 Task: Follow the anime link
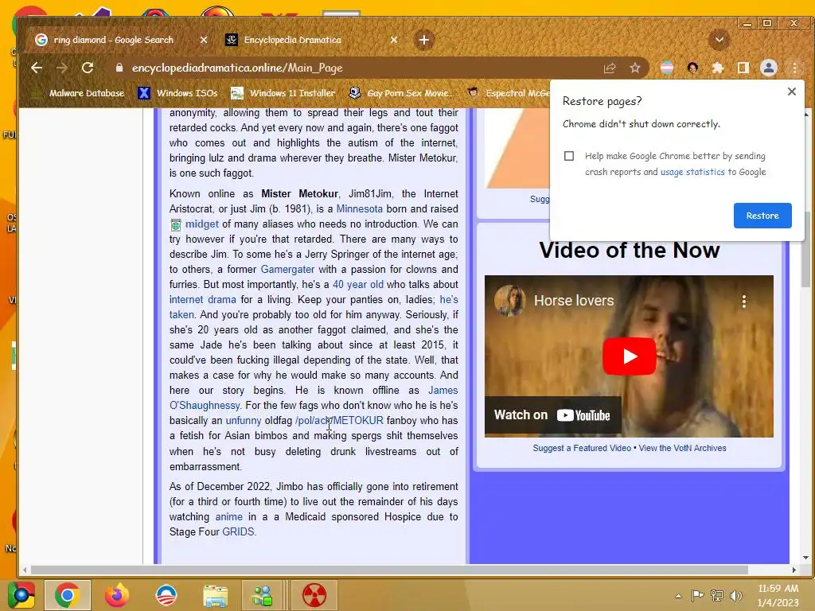click(x=228, y=516)
